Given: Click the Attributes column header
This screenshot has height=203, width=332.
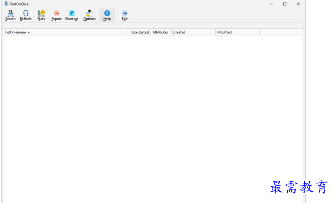Looking at the screenshot, I should coord(160,32).
